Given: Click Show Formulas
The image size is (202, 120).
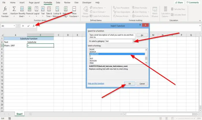Looking at the screenshot, I should 139,8.
